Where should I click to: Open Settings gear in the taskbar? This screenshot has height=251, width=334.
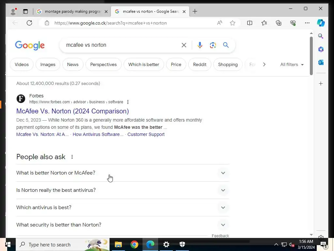[x=166, y=244]
